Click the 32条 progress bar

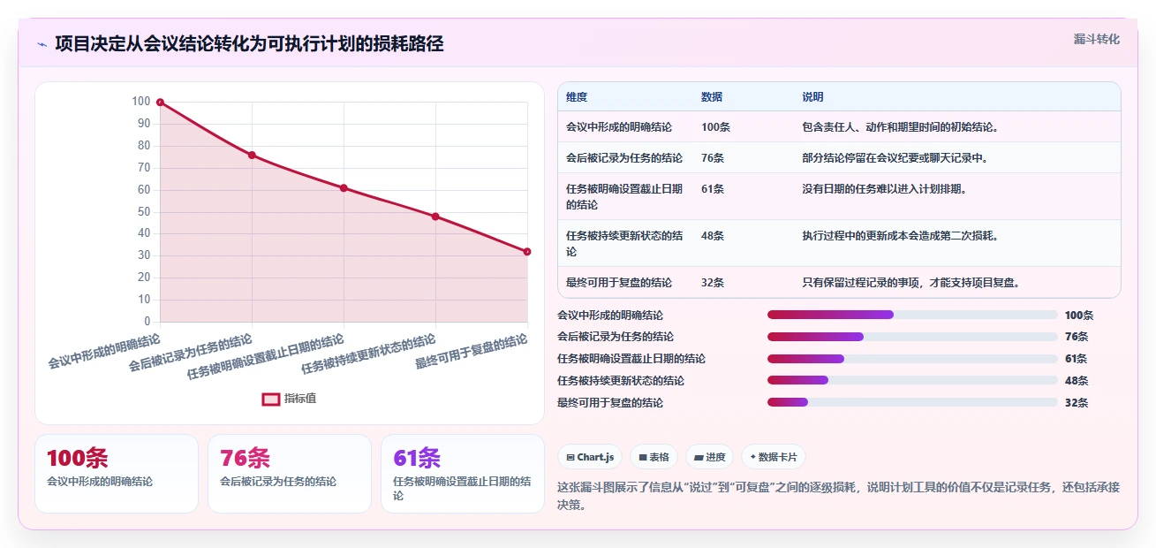pos(912,402)
